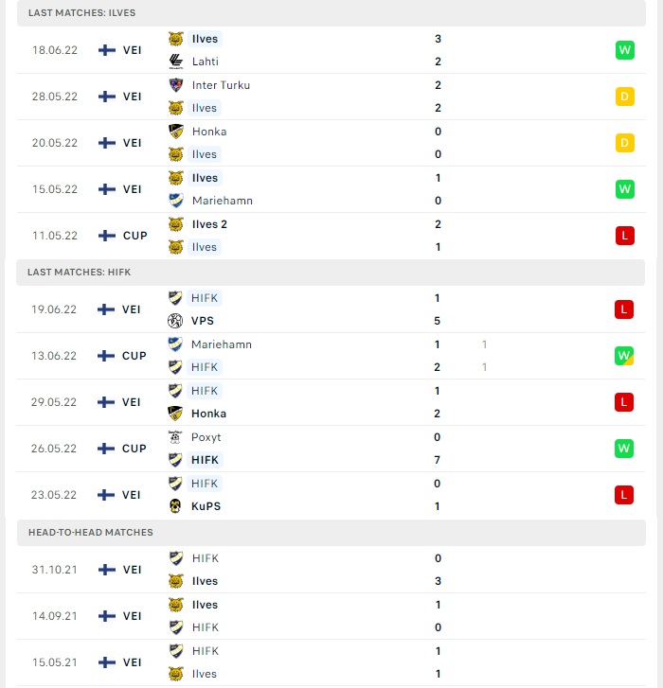
Task: Click the red L badge for HIFK-VPS
Action: [x=624, y=309]
